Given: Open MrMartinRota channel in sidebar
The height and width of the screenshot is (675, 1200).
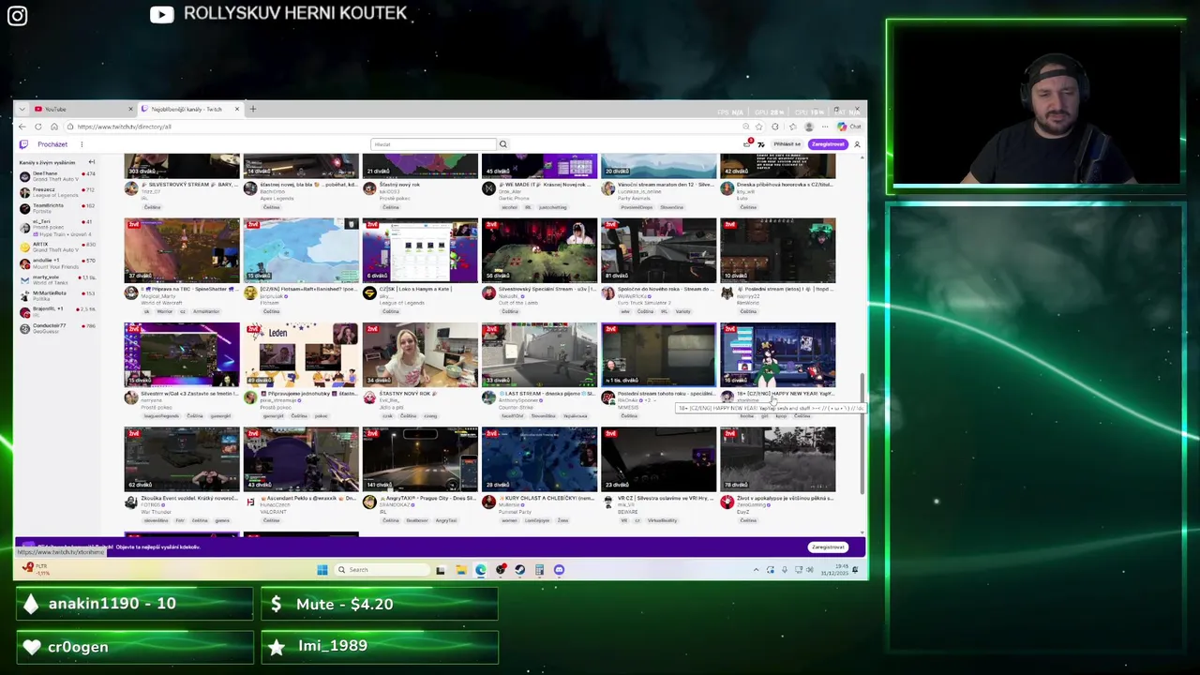Looking at the screenshot, I should (58, 295).
